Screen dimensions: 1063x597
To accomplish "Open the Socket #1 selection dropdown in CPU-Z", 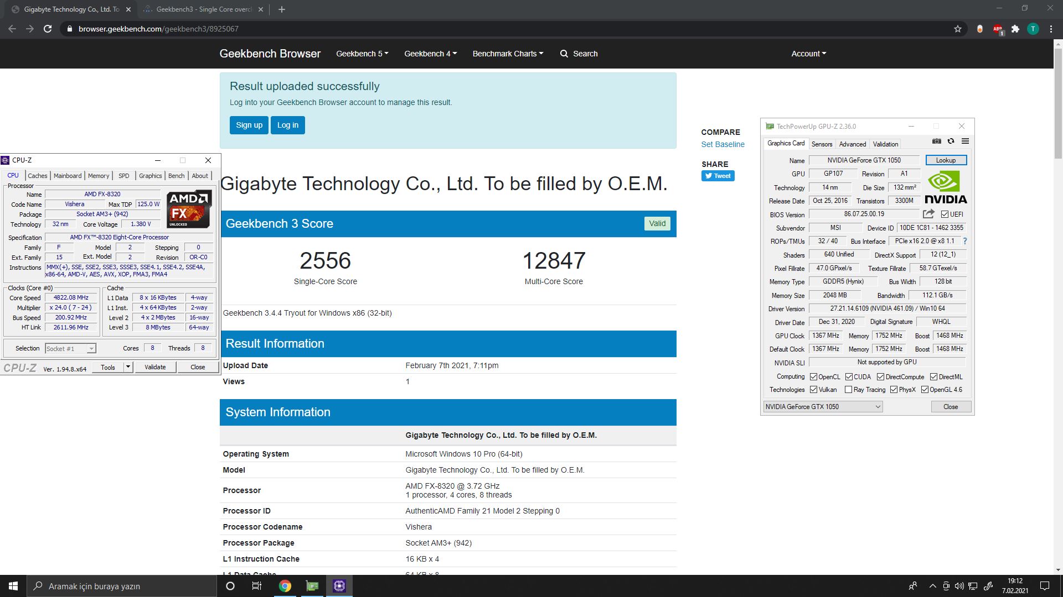I will coord(70,349).
